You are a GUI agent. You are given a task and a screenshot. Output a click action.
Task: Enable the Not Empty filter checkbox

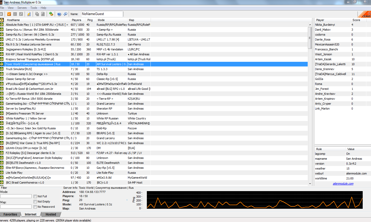pyautogui.click(x=35, y=202)
